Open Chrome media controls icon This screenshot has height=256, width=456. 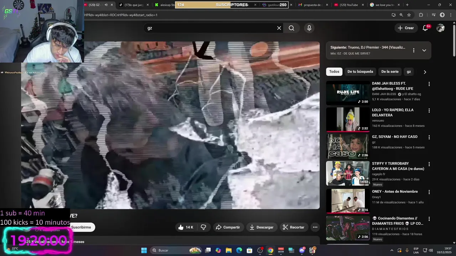[x=434, y=15]
